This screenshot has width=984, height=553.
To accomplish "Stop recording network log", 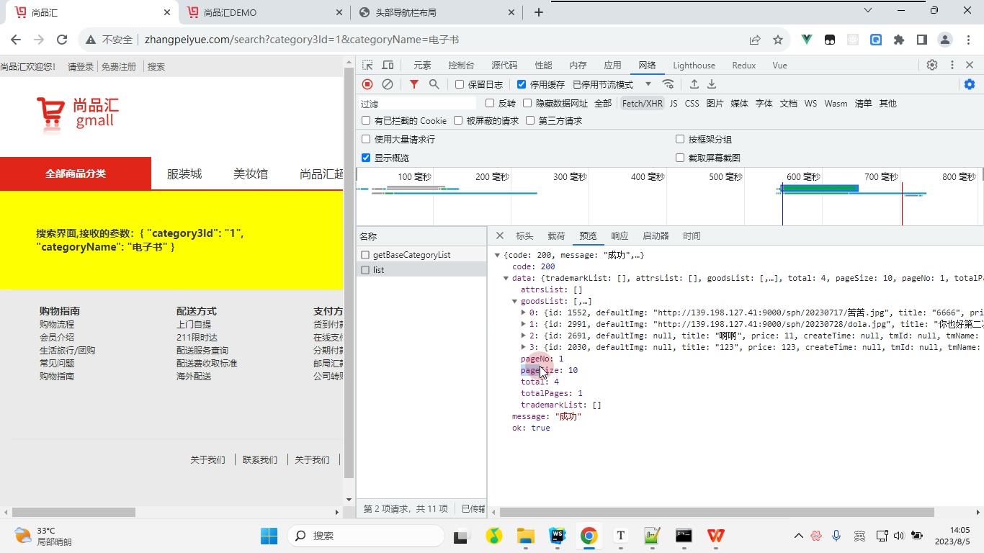I will point(367,84).
